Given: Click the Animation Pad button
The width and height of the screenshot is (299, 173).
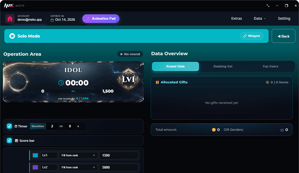Looking at the screenshot, I should click(101, 19).
